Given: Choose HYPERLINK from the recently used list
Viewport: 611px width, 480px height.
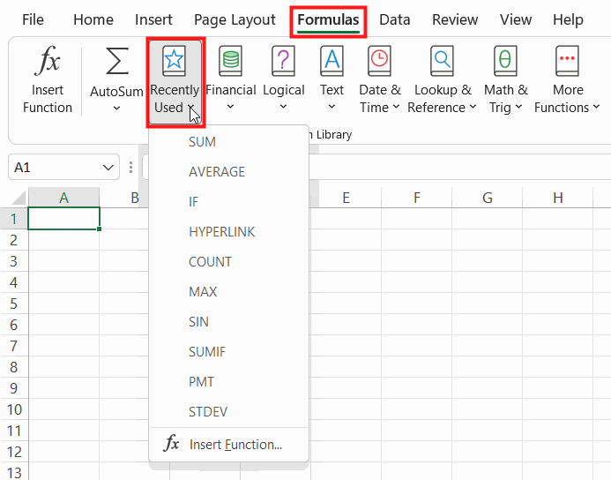Looking at the screenshot, I should point(221,232).
